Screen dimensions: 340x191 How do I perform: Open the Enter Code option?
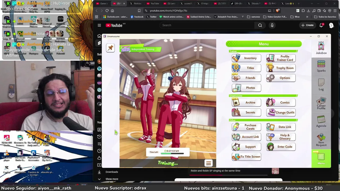pos(281,147)
